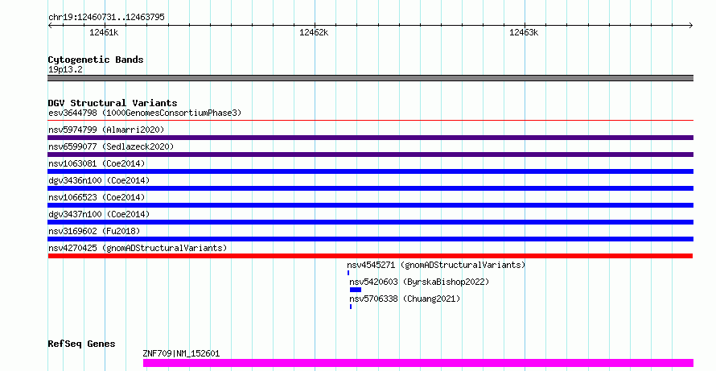Viewport: 716px width, 371px height.
Task: Select the nsv5420603 ByrskaBishop2022 blue block
Action: coord(356,290)
